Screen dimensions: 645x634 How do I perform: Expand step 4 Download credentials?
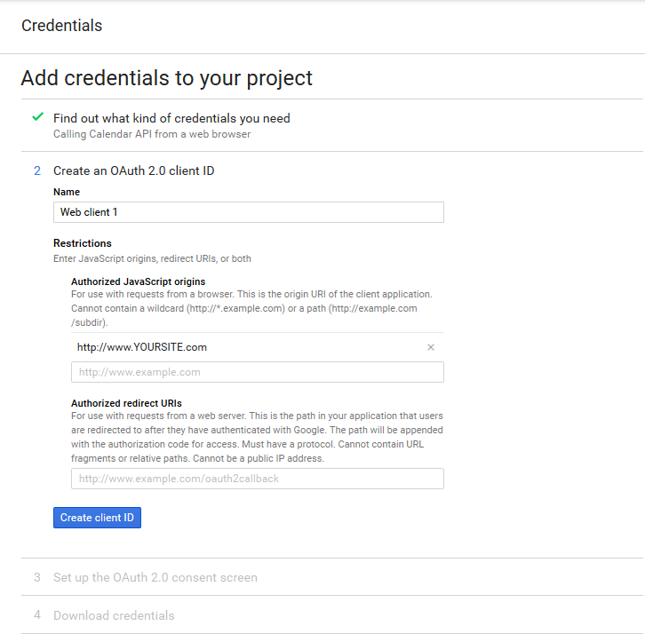click(114, 615)
